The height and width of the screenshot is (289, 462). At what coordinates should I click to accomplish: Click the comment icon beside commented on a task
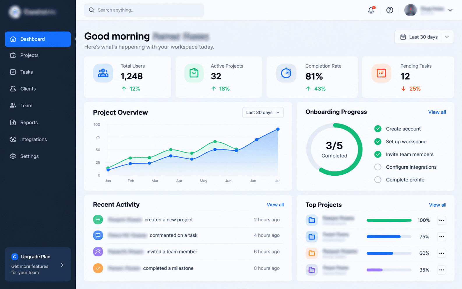click(x=98, y=235)
